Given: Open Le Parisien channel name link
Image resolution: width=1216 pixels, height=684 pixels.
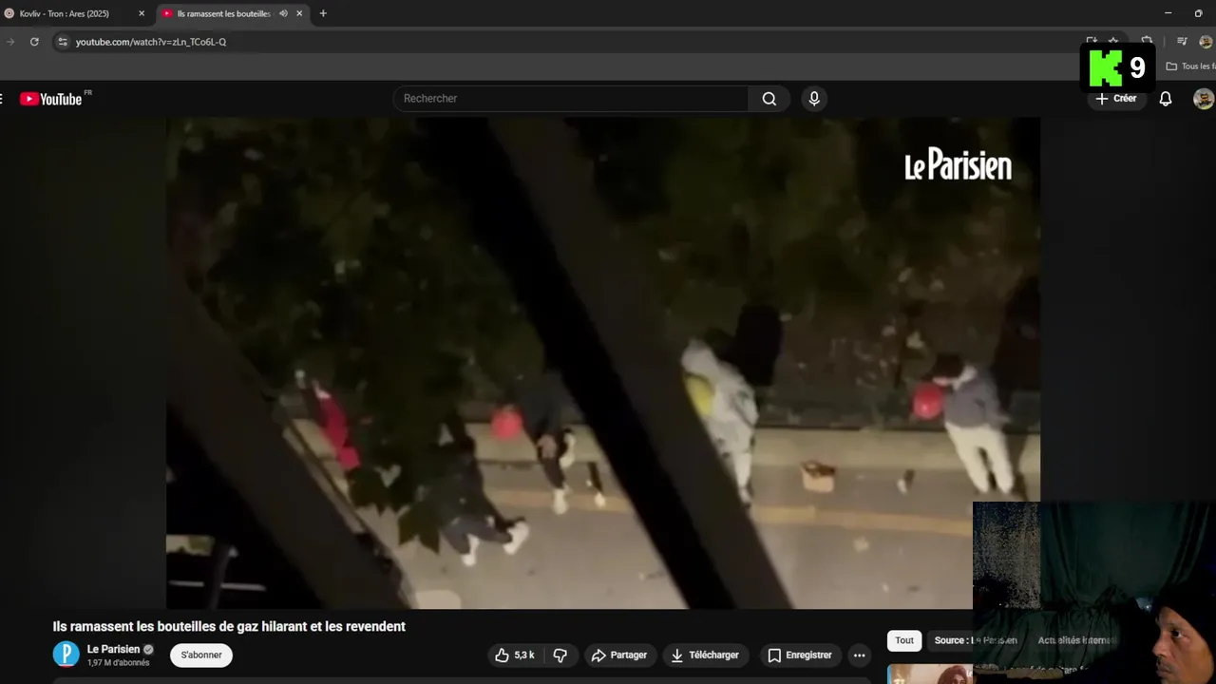Looking at the screenshot, I should coord(113,650).
